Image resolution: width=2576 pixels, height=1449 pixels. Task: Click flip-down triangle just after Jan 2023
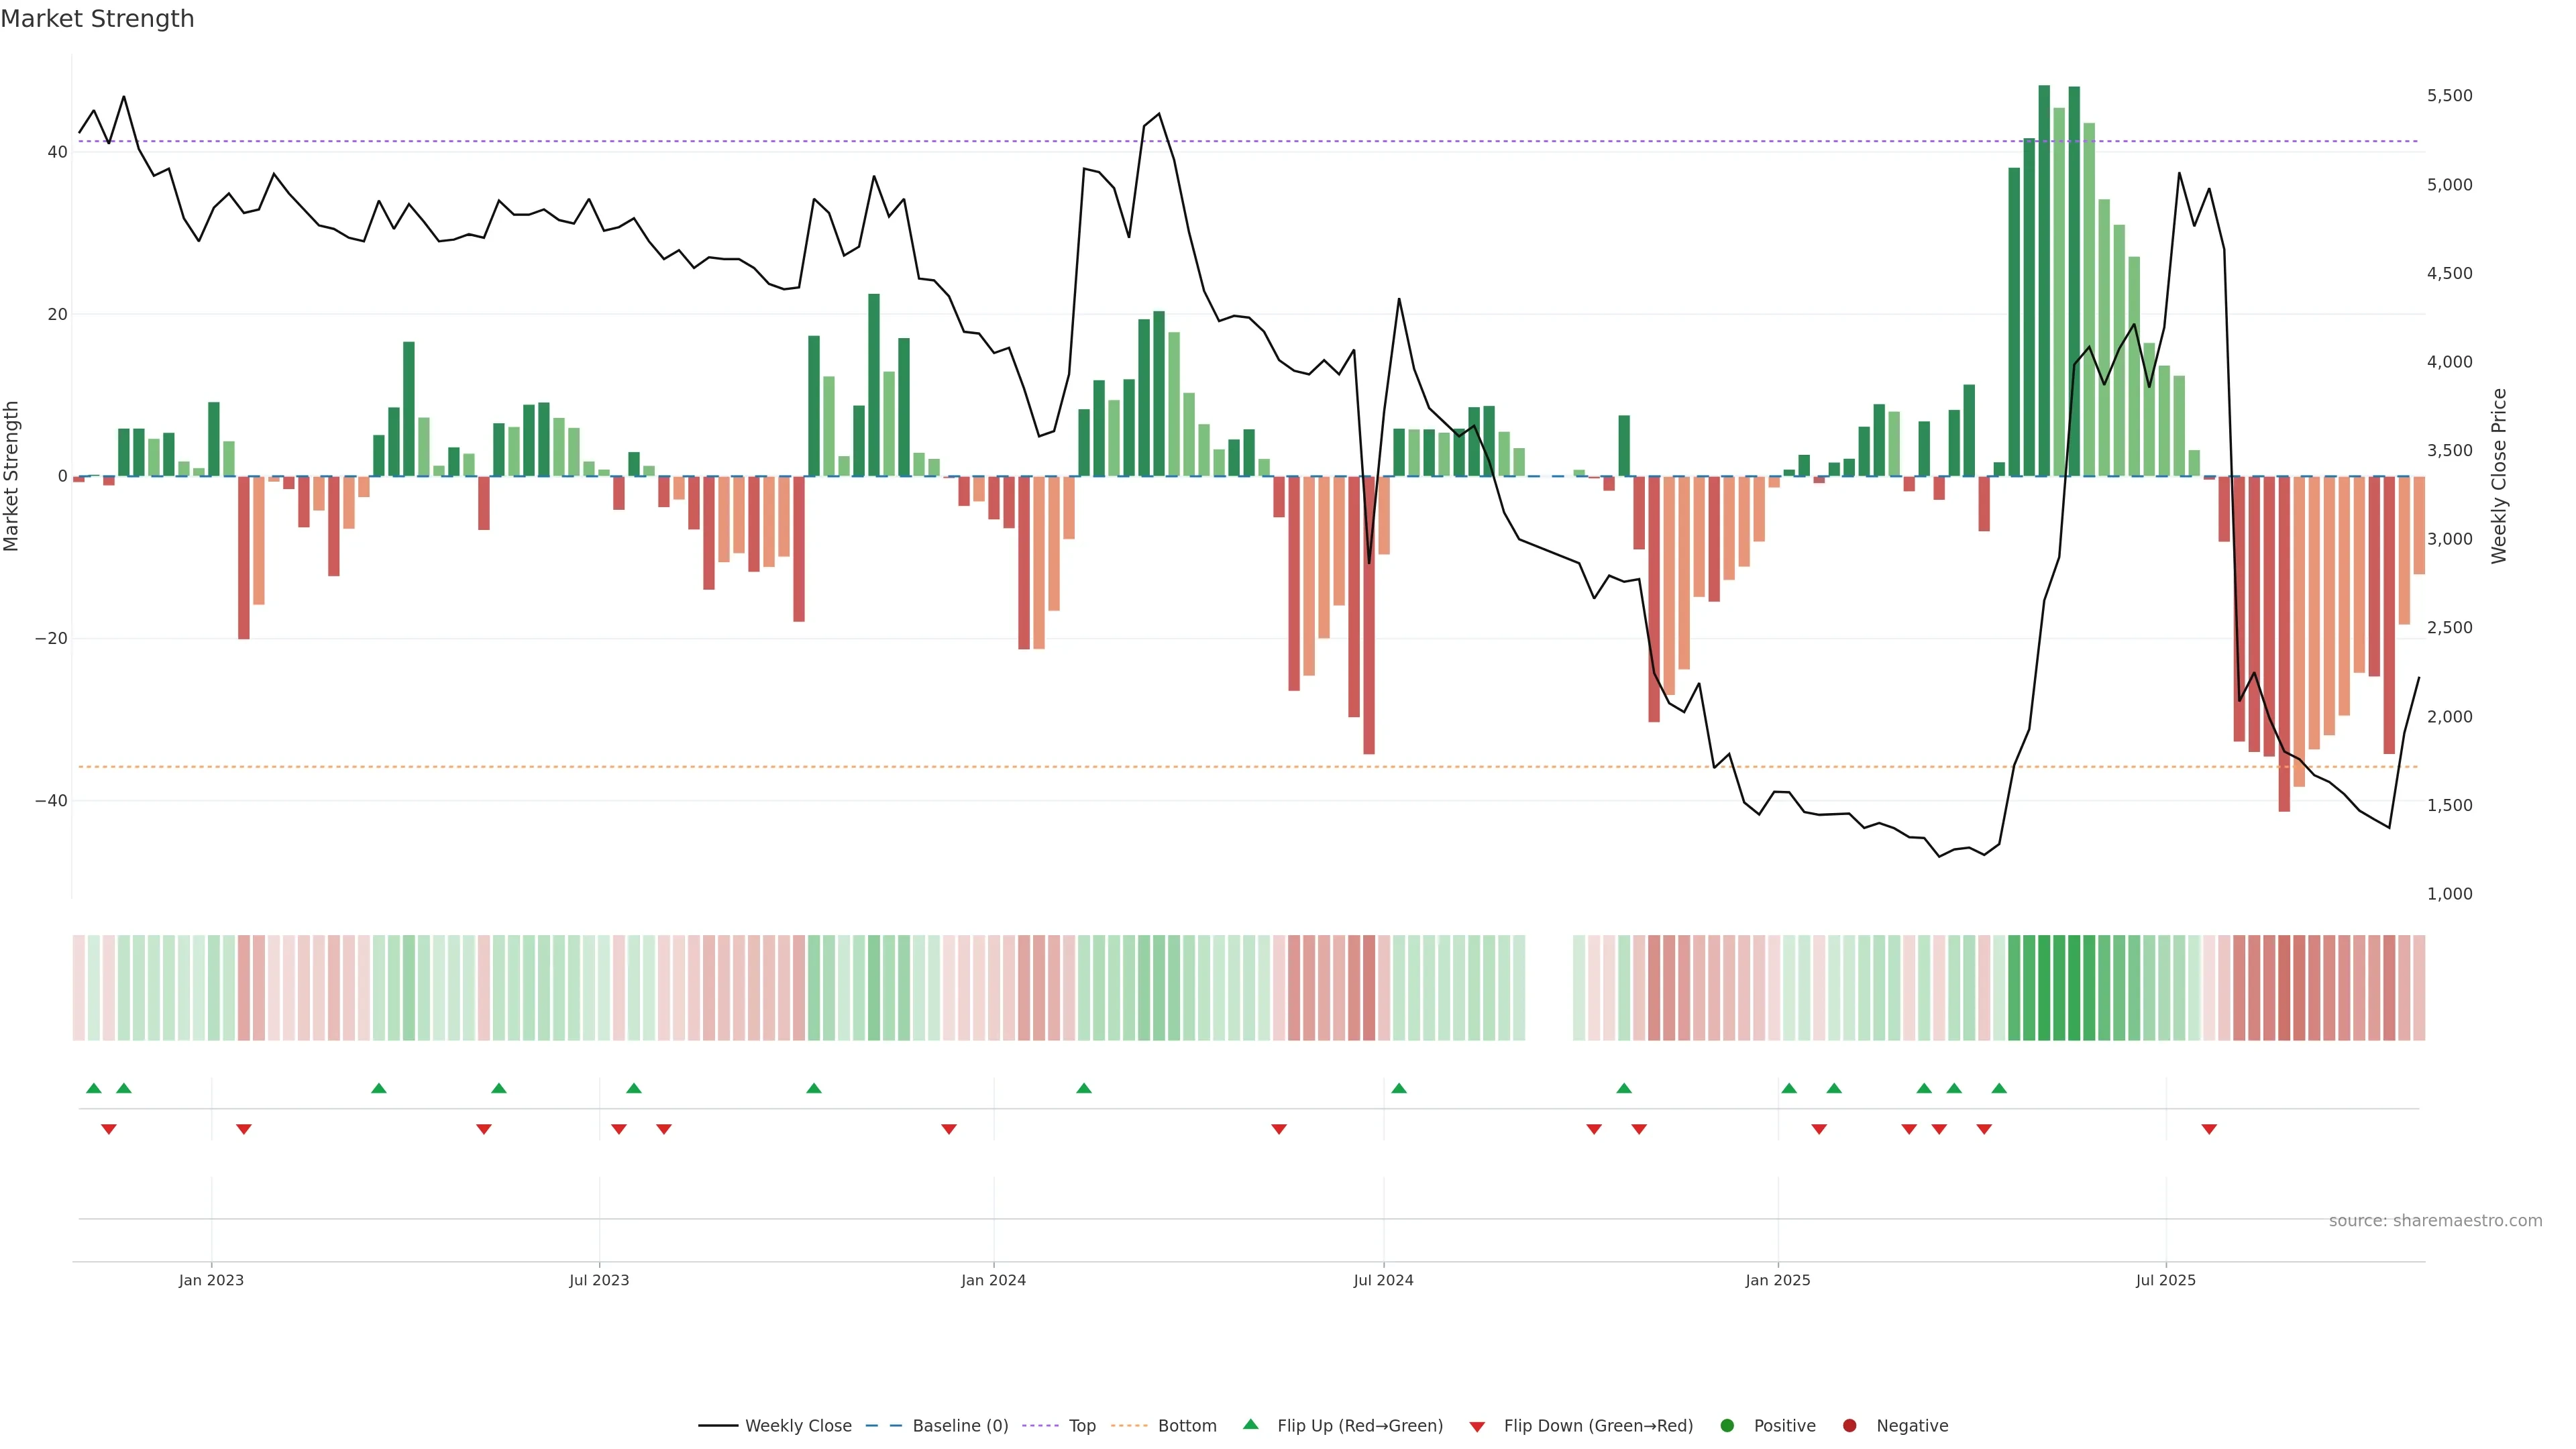point(244,1129)
